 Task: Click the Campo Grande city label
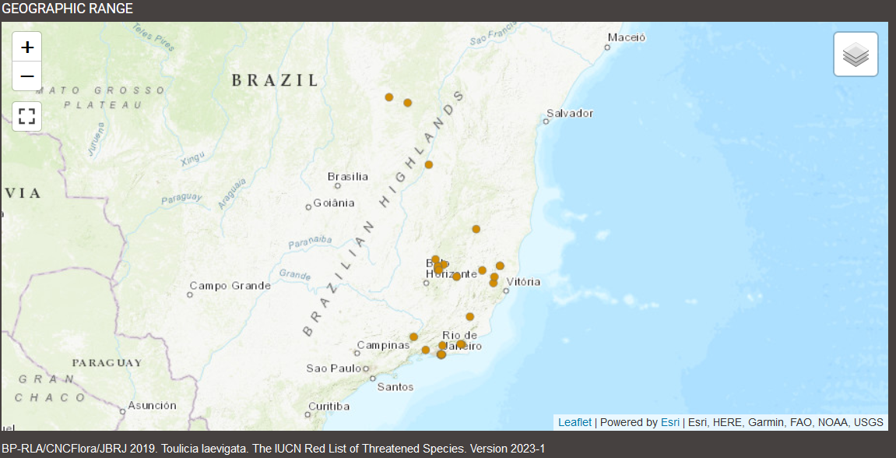click(230, 286)
